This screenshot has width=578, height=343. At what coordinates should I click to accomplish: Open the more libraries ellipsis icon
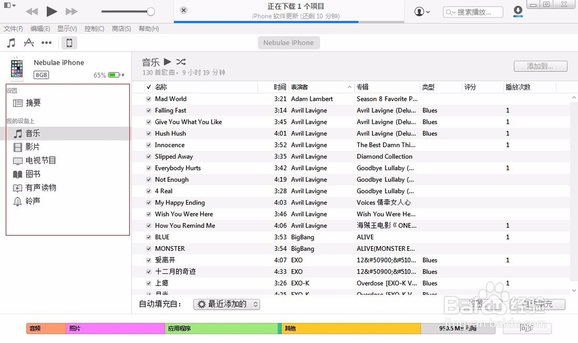coord(46,43)
